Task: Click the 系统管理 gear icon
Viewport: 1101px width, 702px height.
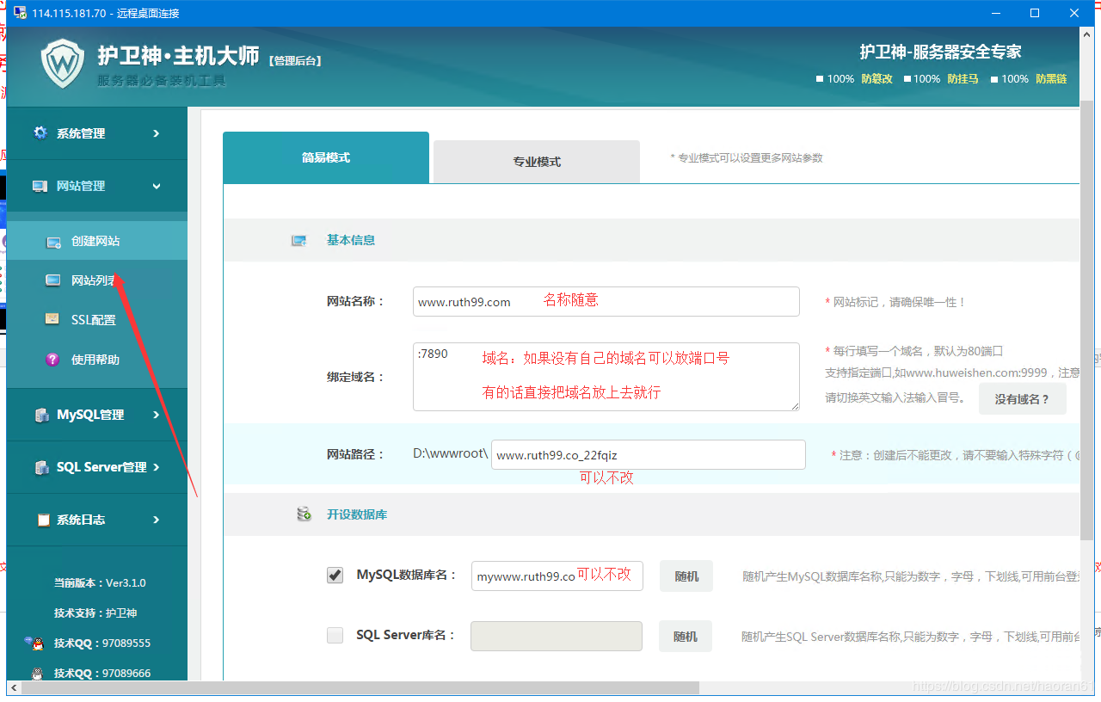Action: [x=40, y=133]
